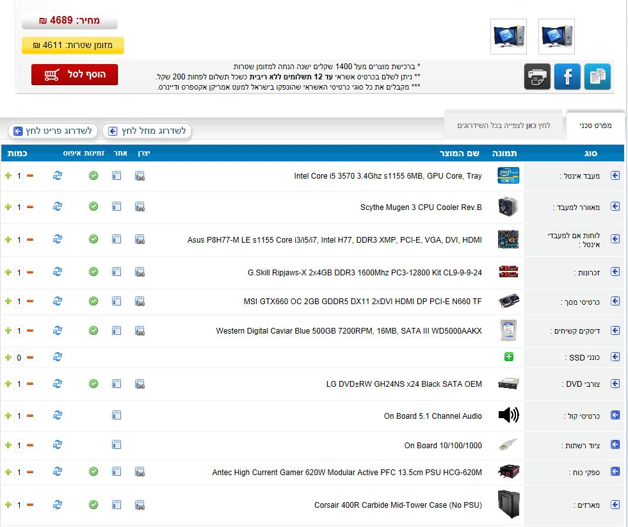628x527 pixels.
Task: Click the printer icon to print the spec
Action: [537, 77]
